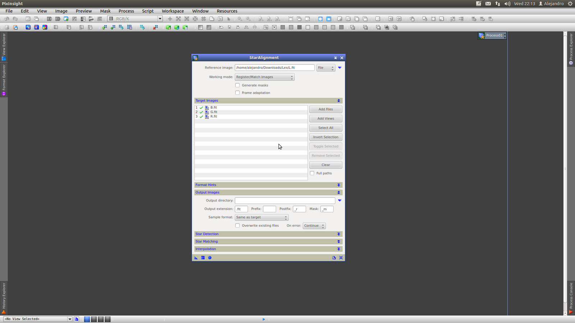Click the Browse Documentation page icon

pos(334,258)
